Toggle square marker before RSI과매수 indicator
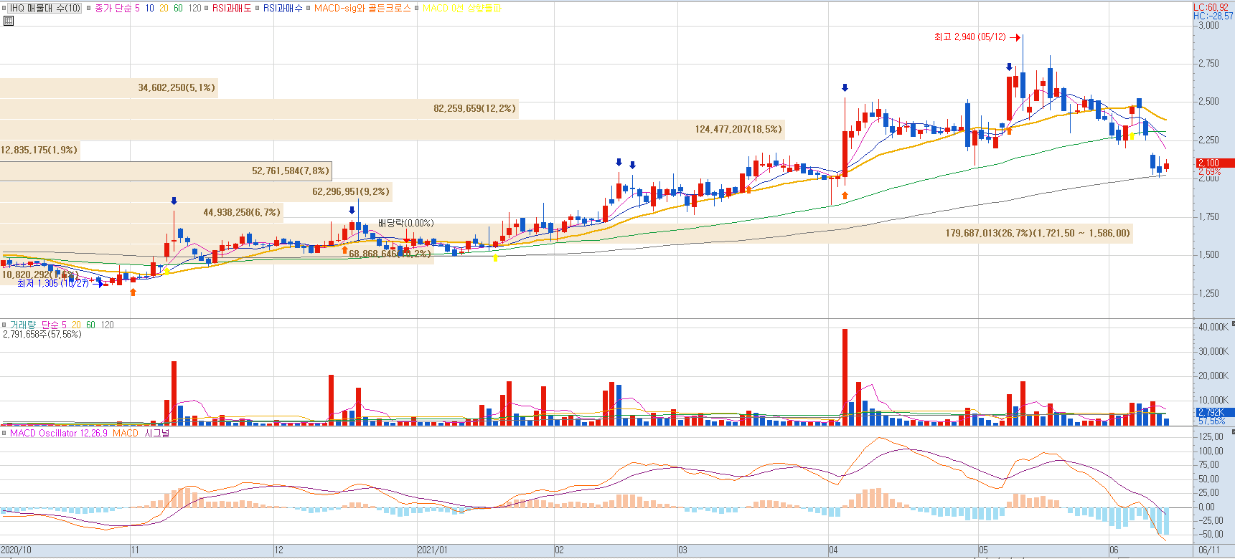This screenshot has height=559, width=1235. pos(257,9)
